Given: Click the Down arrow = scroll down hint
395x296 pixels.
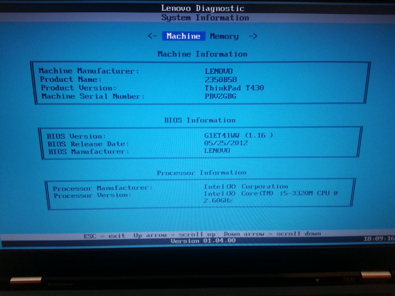Looking at the screenshot, I should (x=272, y=234).
